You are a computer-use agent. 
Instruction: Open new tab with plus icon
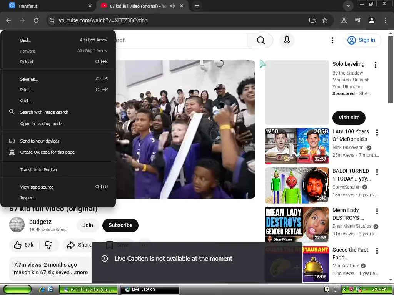pos(197,6)
